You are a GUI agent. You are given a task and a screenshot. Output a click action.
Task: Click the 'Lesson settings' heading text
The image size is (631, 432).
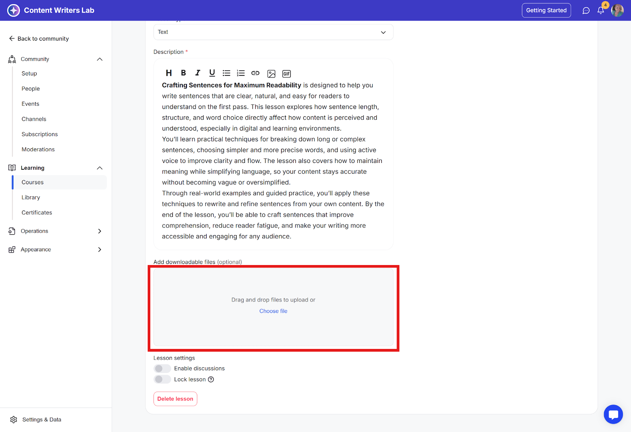[x=174, y=358]
